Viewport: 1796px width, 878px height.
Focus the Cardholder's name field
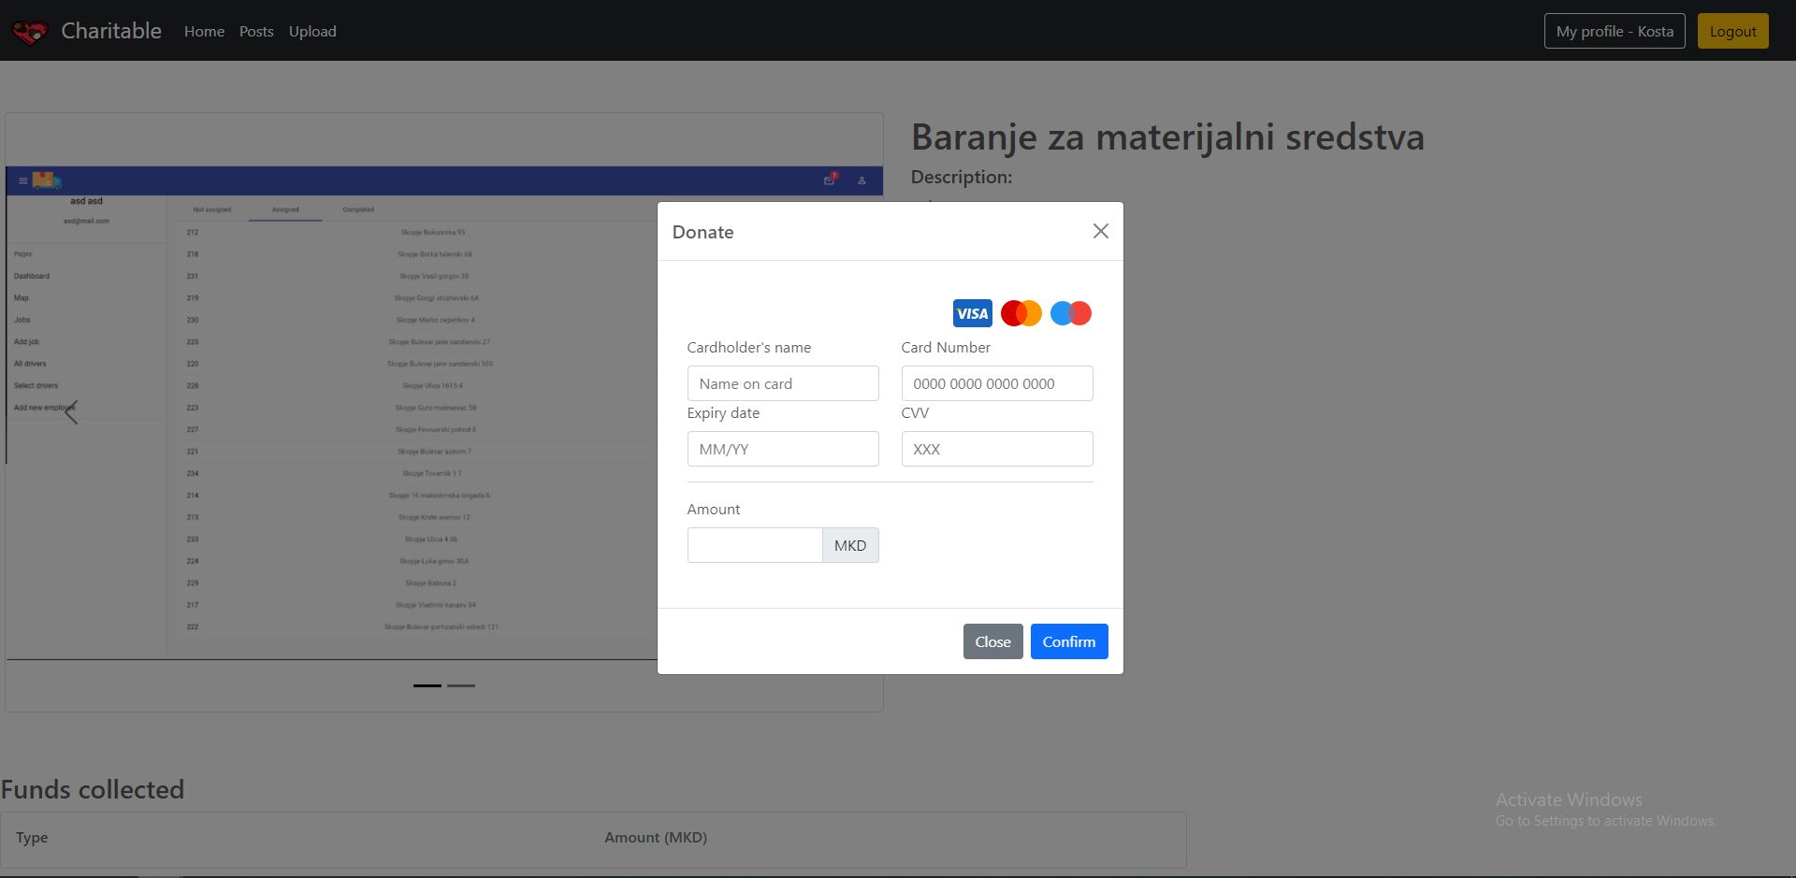pyautogui.click(x=782, y=383)
